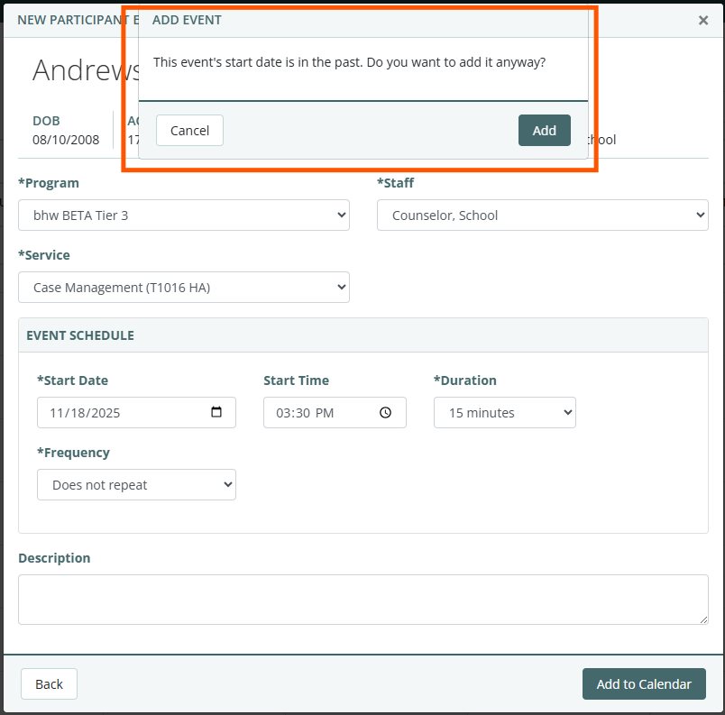Open the Service dropdown showing Case Management
The height and width of the screenshot is (715, 725).
[184, 287]
